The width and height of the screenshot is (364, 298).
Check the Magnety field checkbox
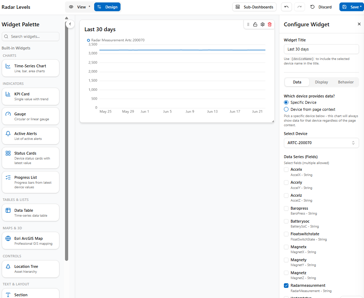tap(286, 260)
